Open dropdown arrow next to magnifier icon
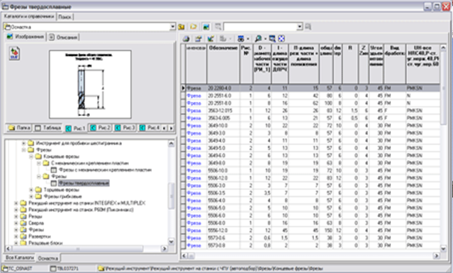This screenshot has width=453, height=273. [x=265, y=39]
